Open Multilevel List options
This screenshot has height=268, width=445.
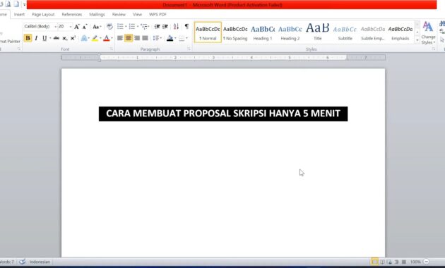tap(145, 26)
